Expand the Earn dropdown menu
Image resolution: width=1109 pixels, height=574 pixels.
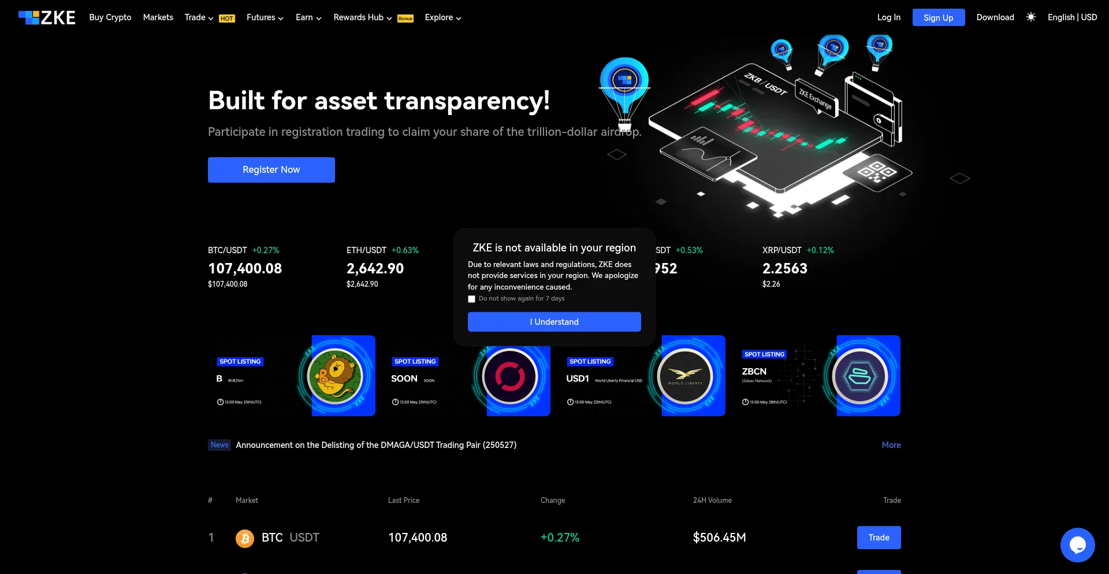click(308, 17)
